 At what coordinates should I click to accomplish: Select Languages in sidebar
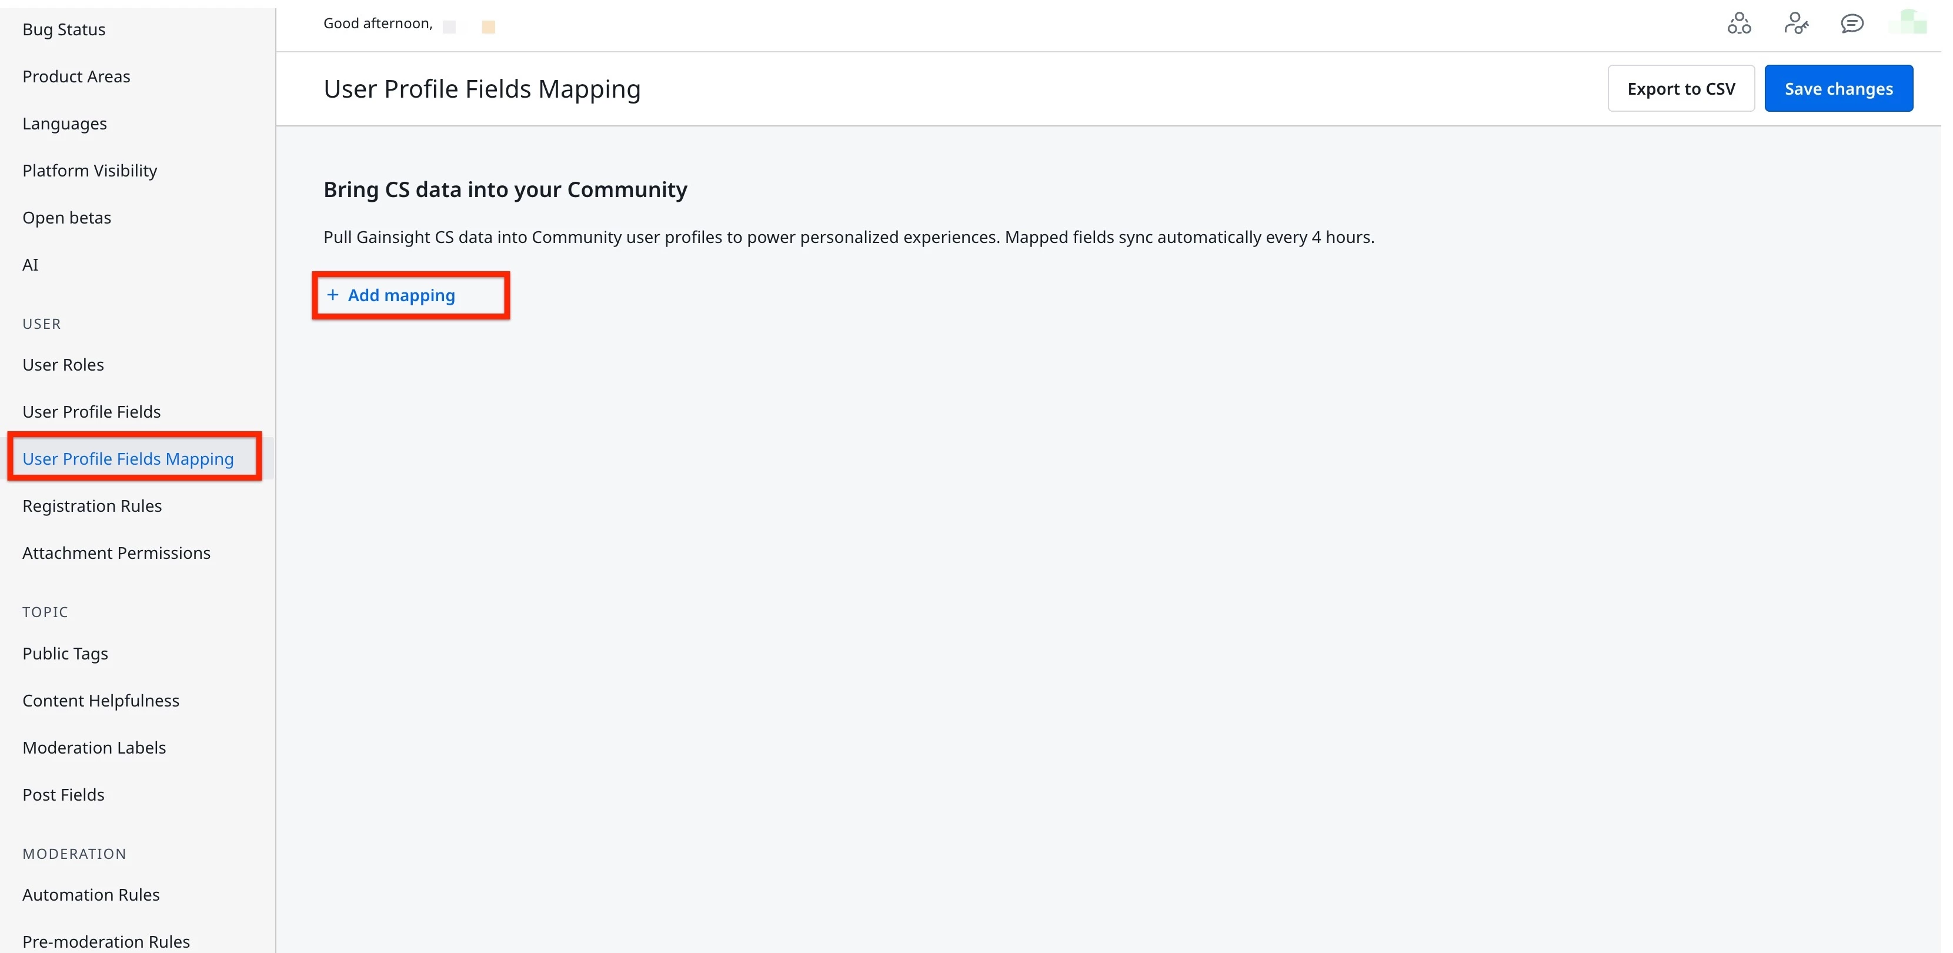point(65,124)
